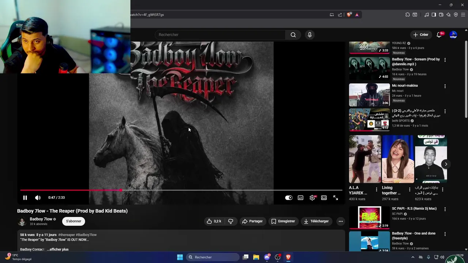Open Task View in taskbar
The height and width of the screenshot is (263, 468).
[x=246, y=257]
